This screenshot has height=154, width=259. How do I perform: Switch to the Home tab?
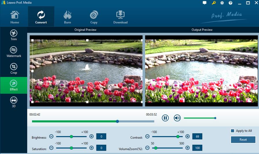[15, 17]
